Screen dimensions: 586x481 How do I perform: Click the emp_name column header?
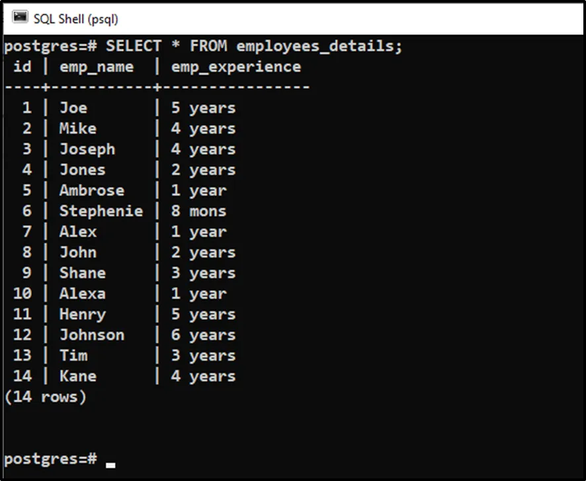click(x=96, y=67)
